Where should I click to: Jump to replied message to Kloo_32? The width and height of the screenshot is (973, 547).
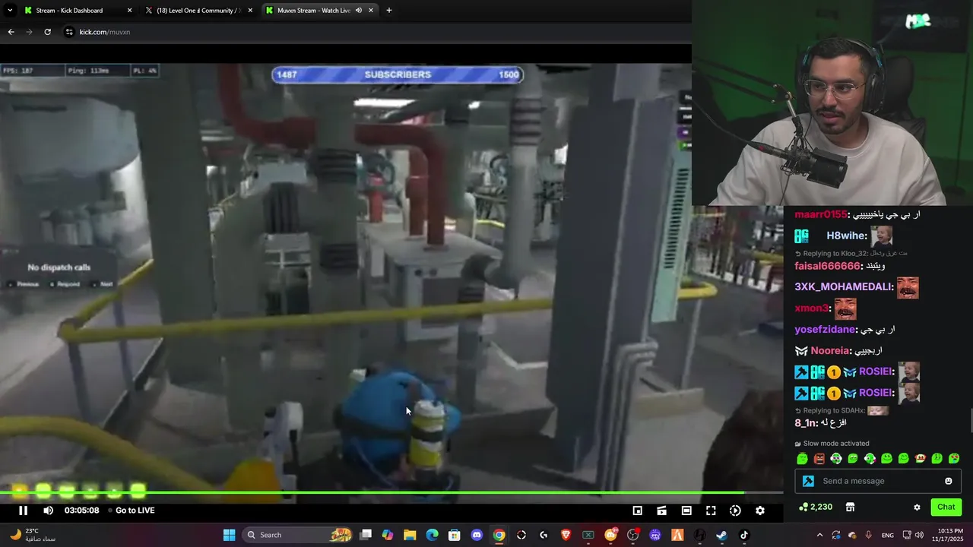pyautogui.click(x=851, y=253)
